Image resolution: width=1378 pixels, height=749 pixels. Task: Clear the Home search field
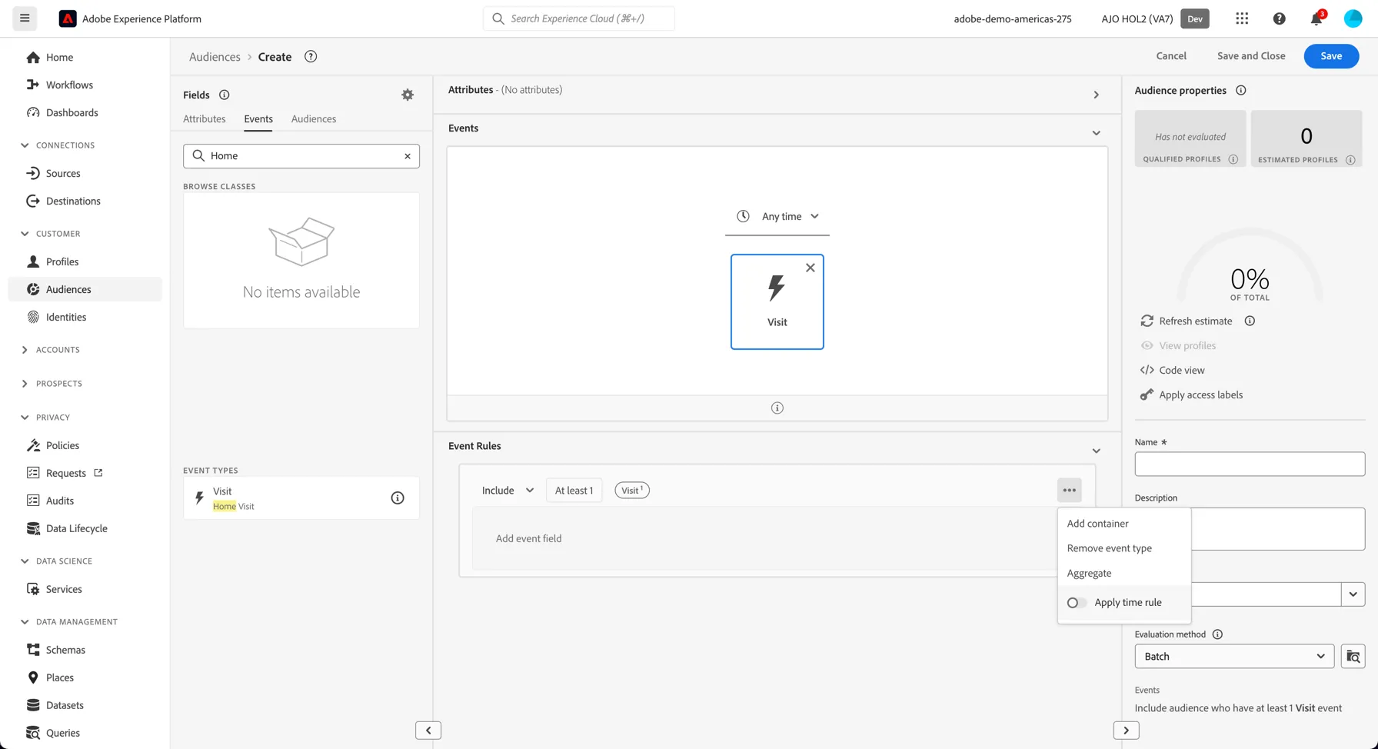408,156
